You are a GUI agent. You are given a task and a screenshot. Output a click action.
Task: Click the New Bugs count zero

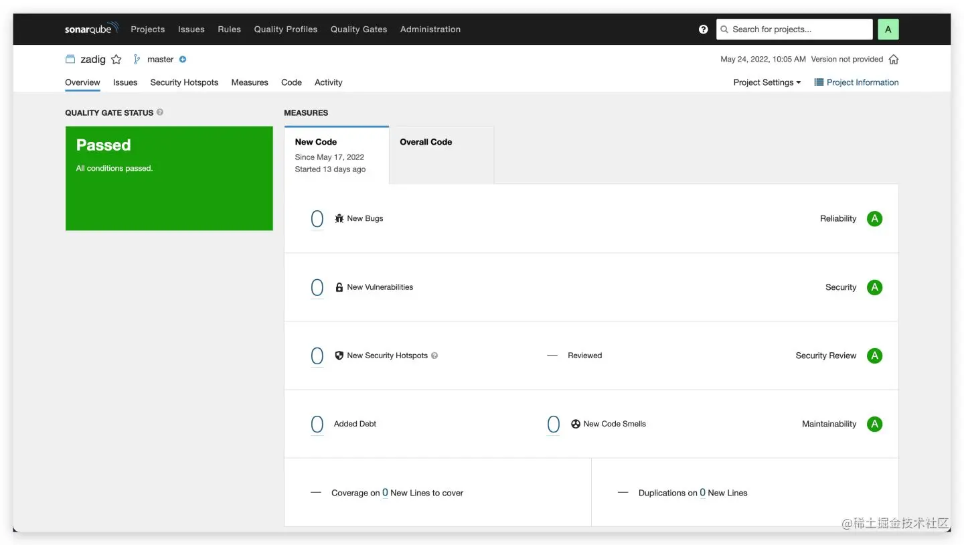click(x=317, y=219)
